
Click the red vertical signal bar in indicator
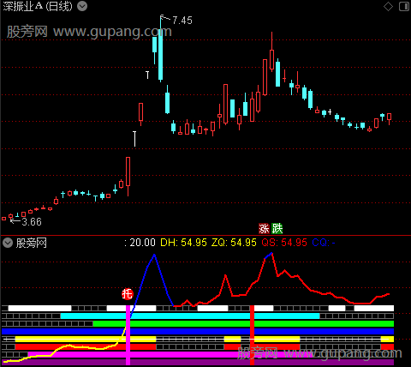pos(252,335)
